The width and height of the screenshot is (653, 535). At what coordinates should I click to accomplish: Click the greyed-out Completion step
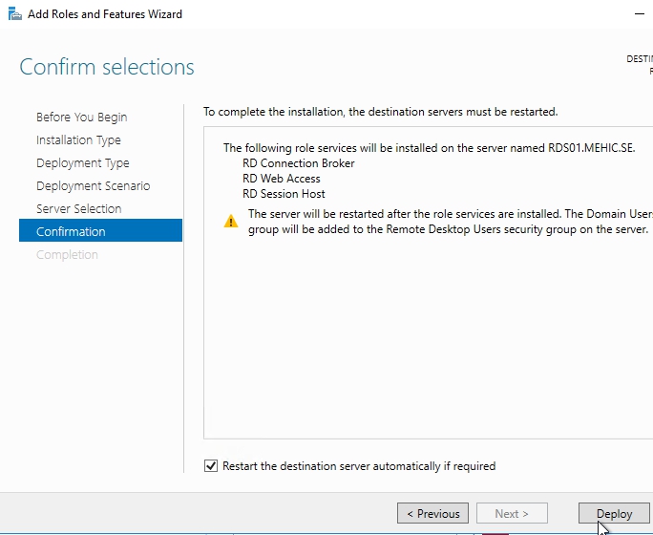(67, 255)
